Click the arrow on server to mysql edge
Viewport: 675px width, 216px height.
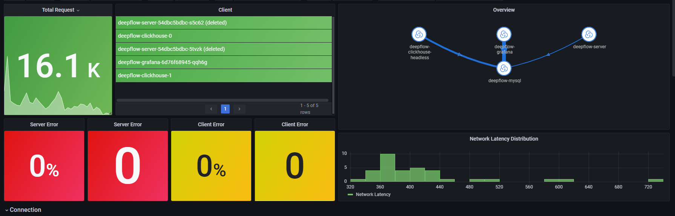click(x=548, y=55)
